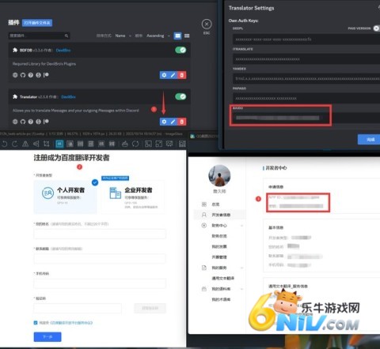
Task: Open DevilBro author link on Translator
Action: click(68, 97)
